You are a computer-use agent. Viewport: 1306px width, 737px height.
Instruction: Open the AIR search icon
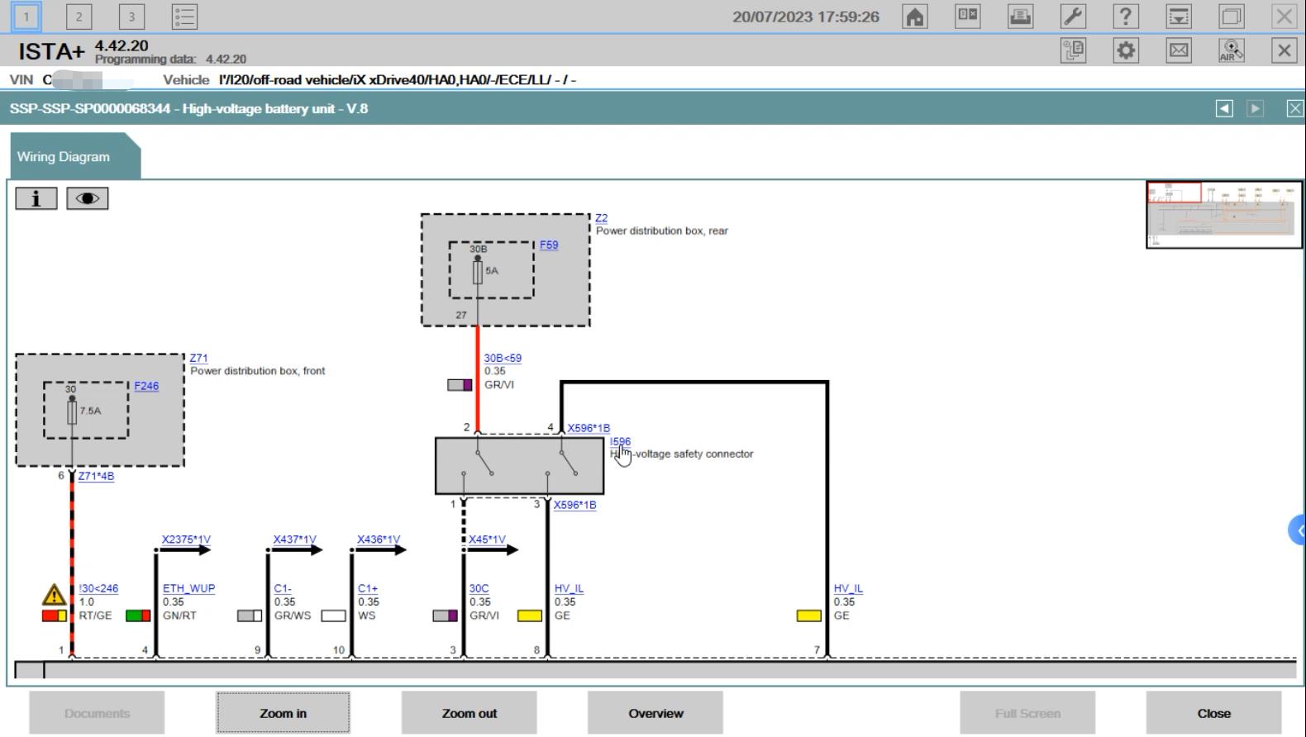pos(1232,50)
